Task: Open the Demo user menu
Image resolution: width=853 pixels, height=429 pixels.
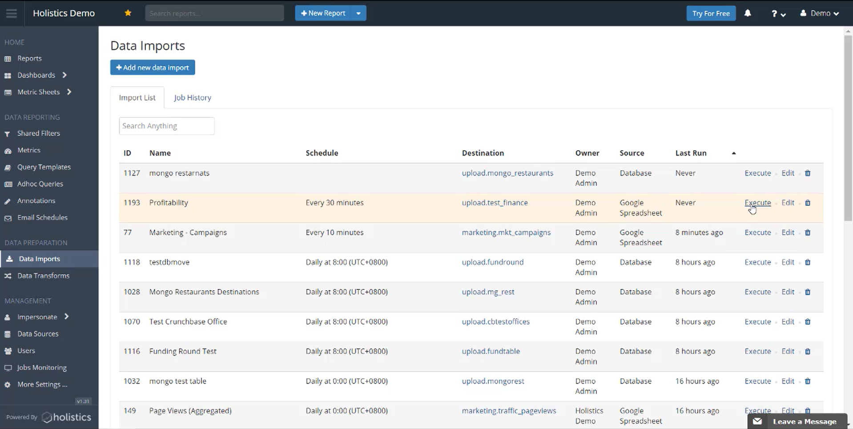Action: click(820, 13)
